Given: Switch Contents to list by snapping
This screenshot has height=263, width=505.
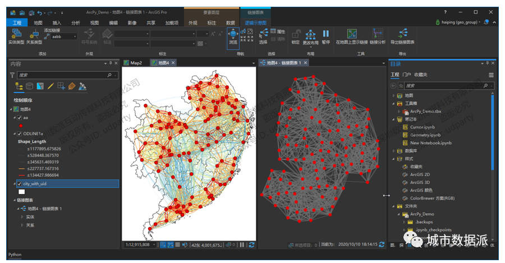Looking at the screenshot, I should [61, 86].
